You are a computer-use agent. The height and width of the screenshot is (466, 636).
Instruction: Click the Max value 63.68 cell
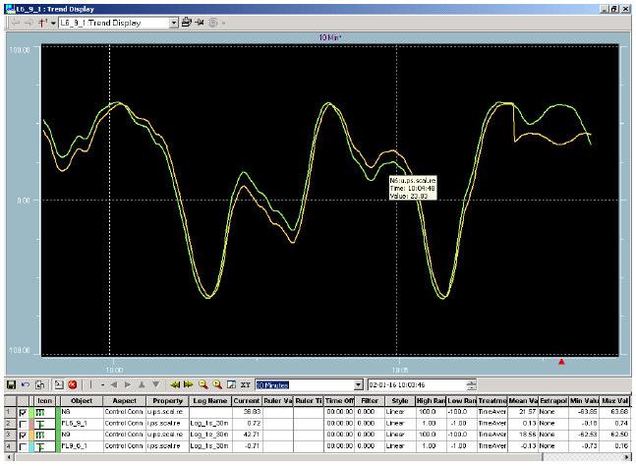(x=615, y=413)
